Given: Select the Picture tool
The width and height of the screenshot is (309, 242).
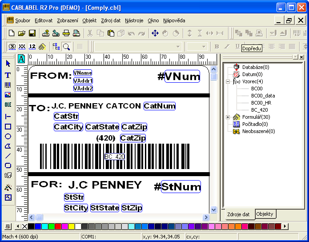Looking at the screenshot, I should 8,95.
